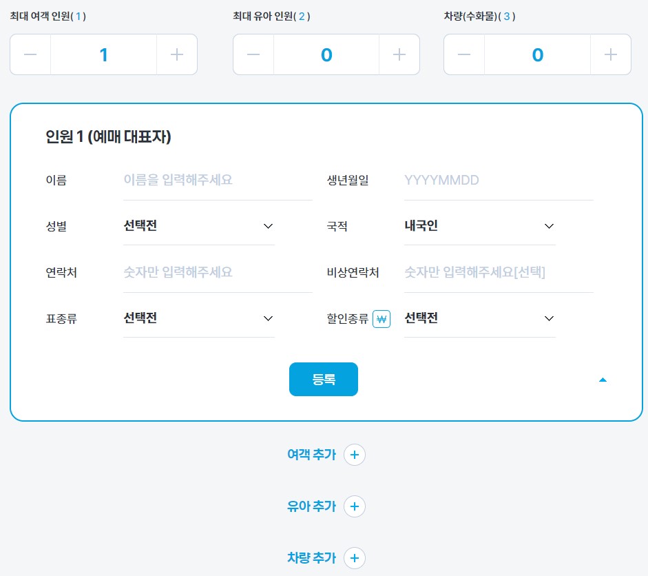Click the plus icon to increase 차량(수화물)

click(x=610, y=54)
